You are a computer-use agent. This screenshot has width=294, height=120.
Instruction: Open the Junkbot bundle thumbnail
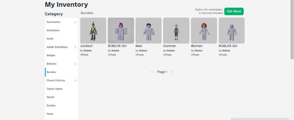[x=93, y=31]
